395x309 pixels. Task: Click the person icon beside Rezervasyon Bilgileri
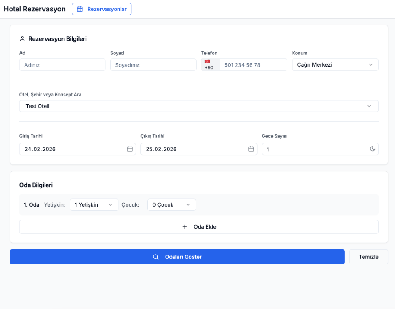[x=22, y=39]
